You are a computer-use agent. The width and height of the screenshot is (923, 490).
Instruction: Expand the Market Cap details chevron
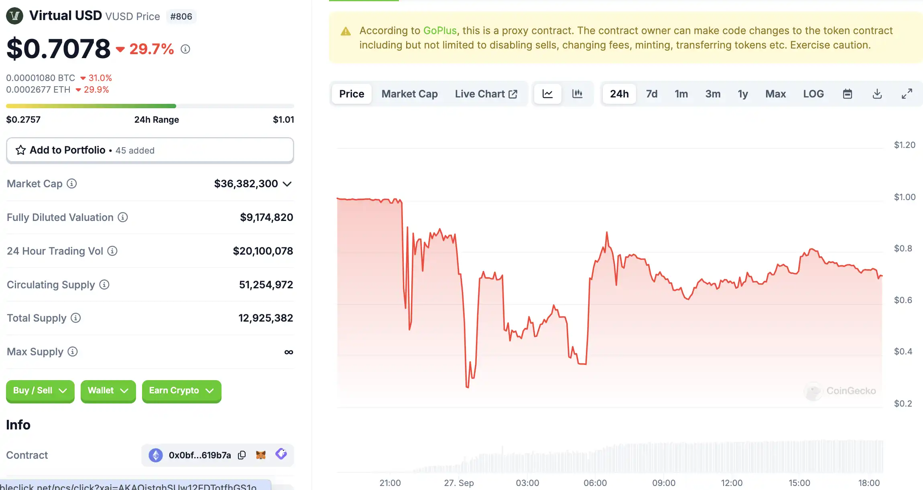(x=287, y=184)
